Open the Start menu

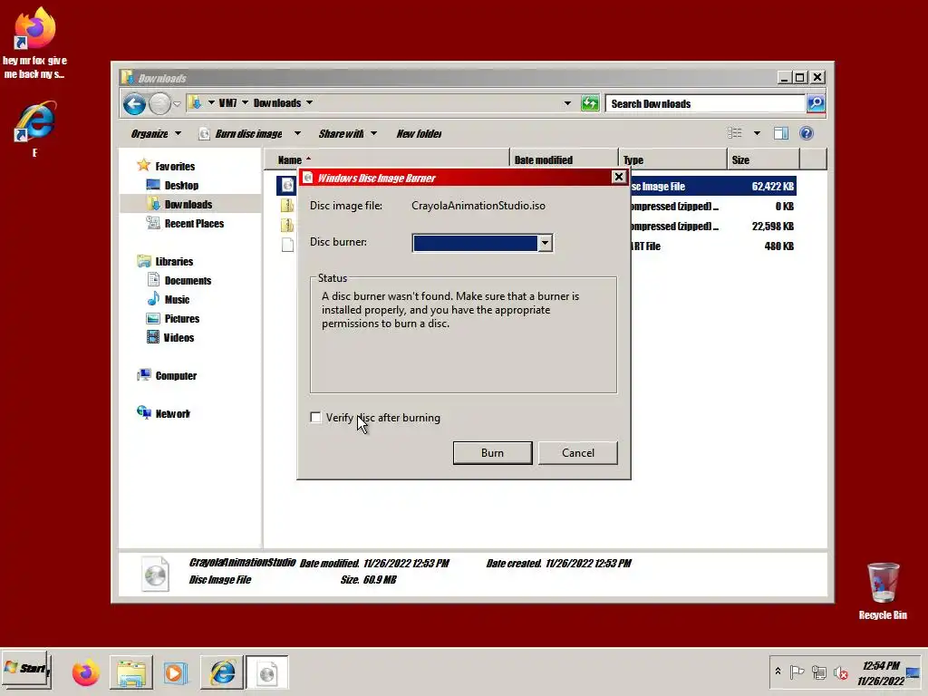point(26,669)
